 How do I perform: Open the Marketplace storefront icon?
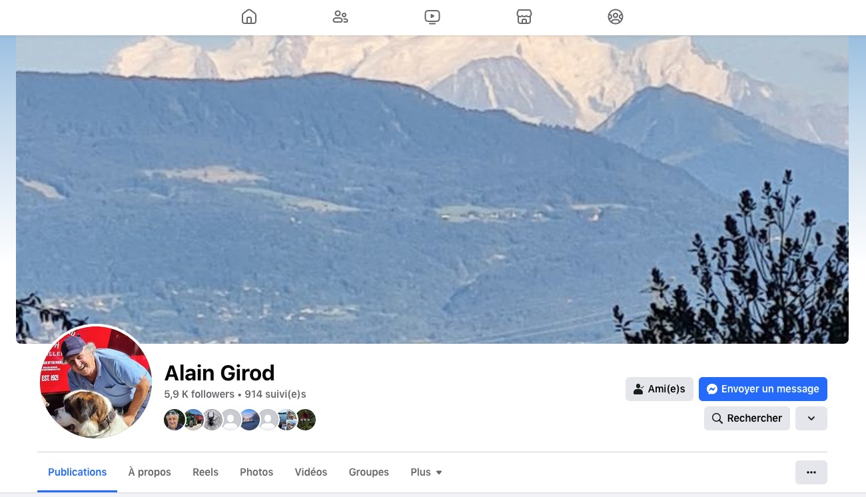point(524,17)
